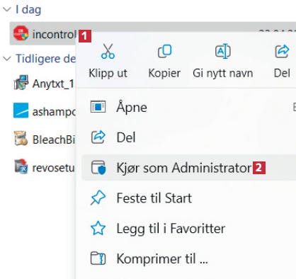Screen dimensions: 296x279
Task: Select the incontrol file icon
Action: [21, 33]
